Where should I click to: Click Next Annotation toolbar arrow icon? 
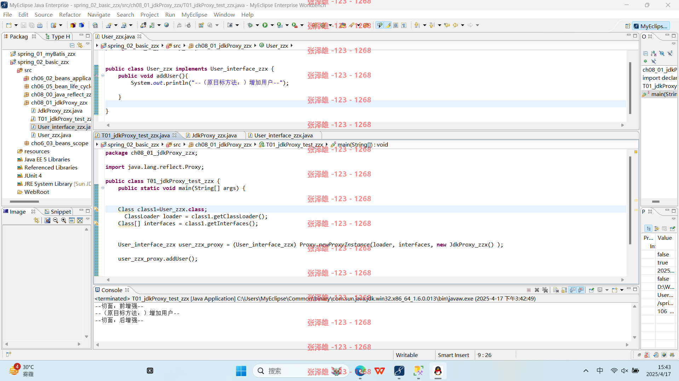(x=417, y=25)
